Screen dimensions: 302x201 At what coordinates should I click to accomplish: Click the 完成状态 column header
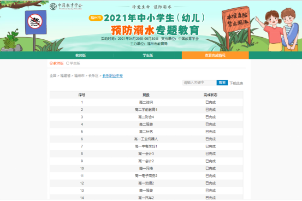(210, 95)
